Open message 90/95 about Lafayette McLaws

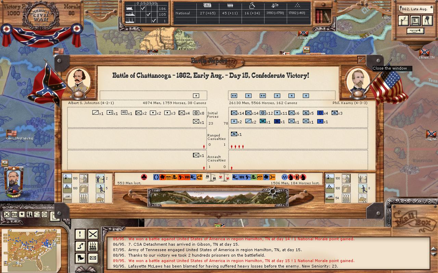click(233, 266)
